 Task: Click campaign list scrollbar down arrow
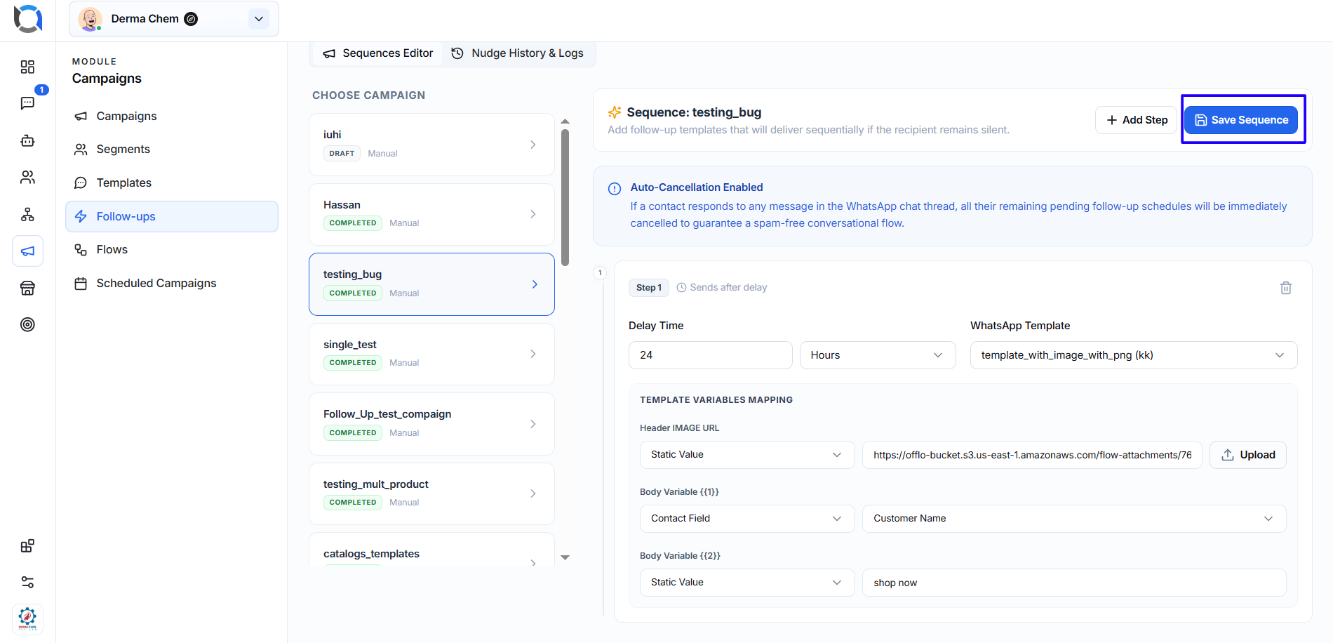point(565,557)
